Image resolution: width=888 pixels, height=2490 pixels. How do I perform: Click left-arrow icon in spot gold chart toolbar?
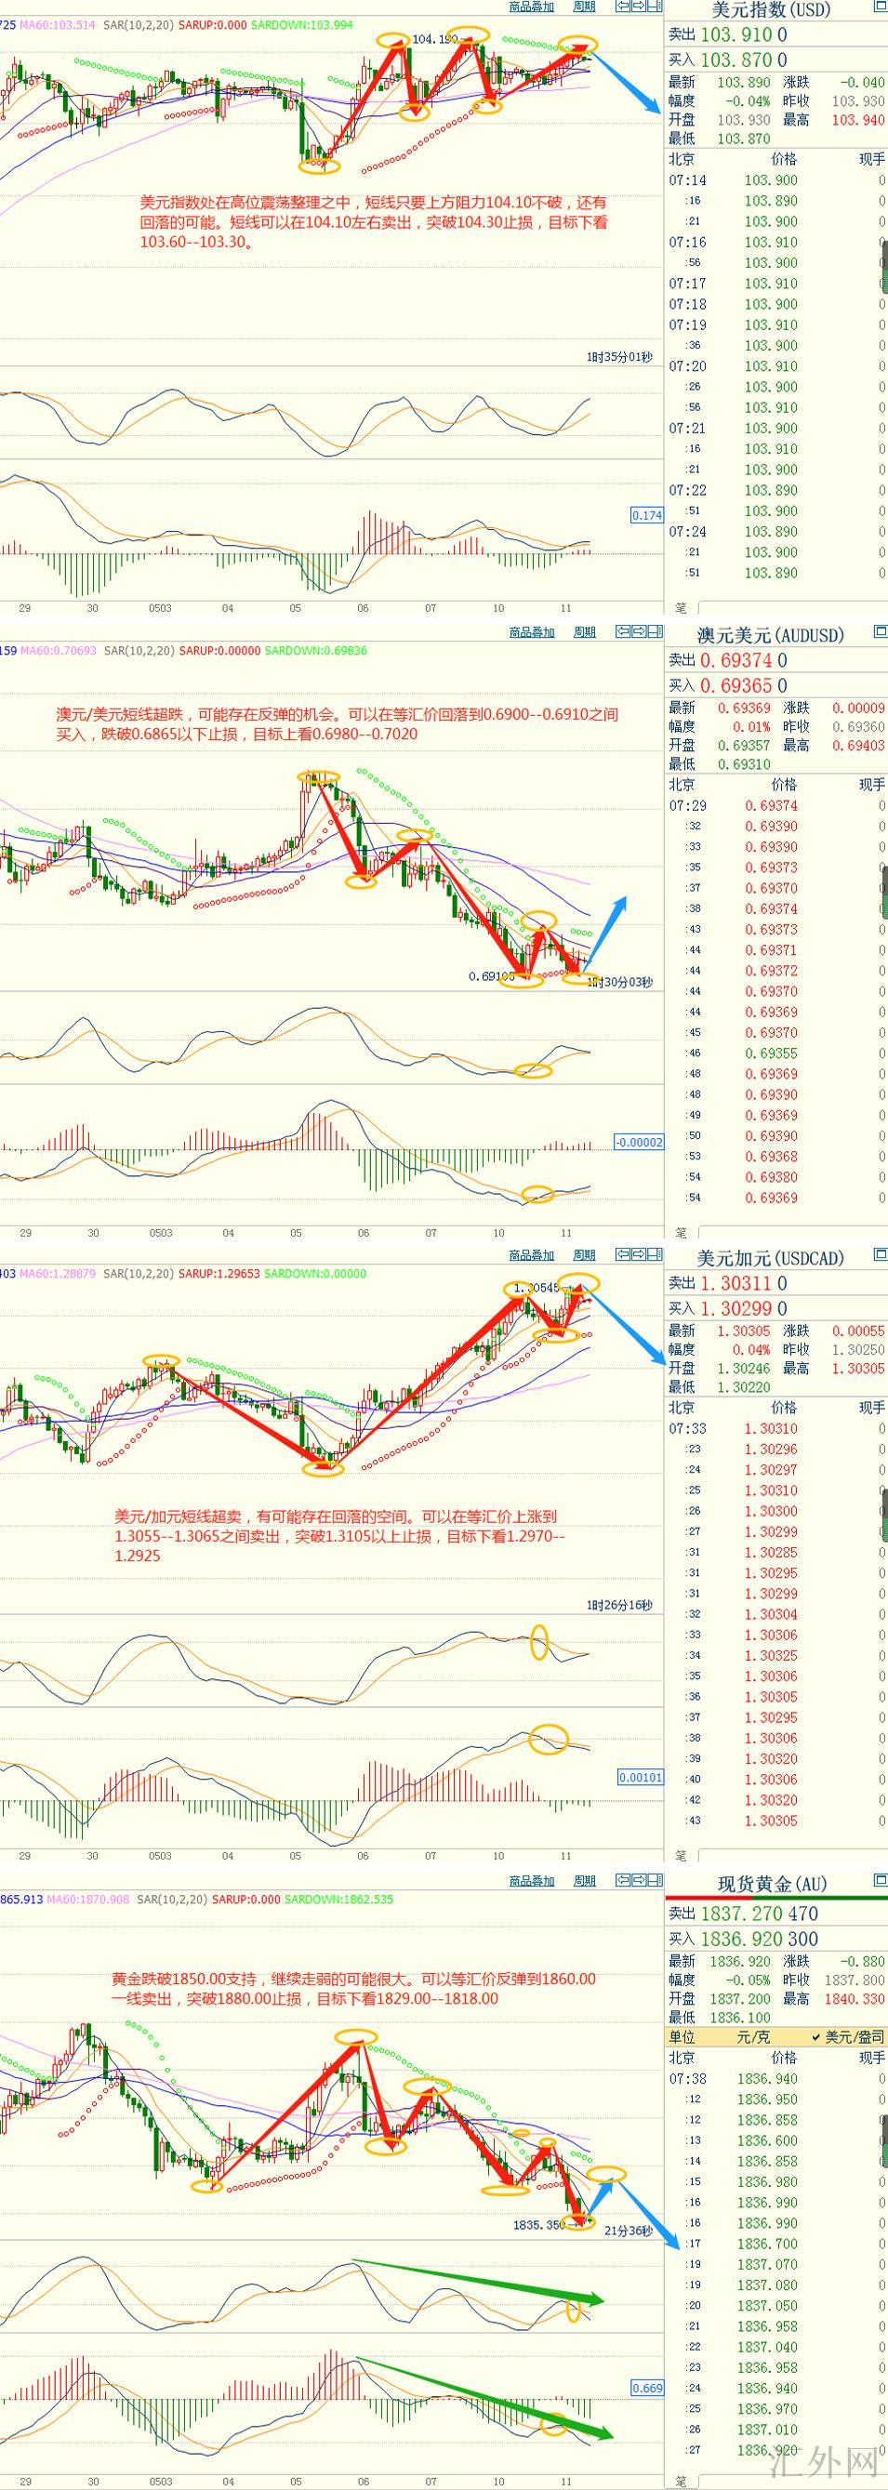(x=621, y=1880)
